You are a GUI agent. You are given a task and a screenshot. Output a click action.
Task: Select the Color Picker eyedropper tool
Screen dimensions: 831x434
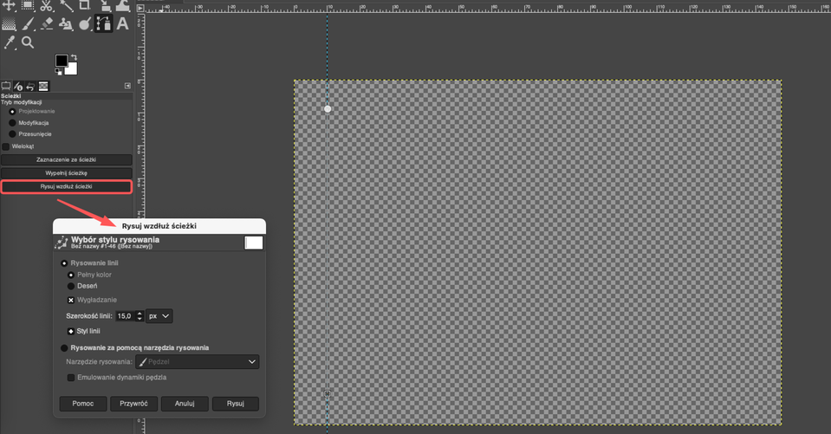tap(10, 42)
